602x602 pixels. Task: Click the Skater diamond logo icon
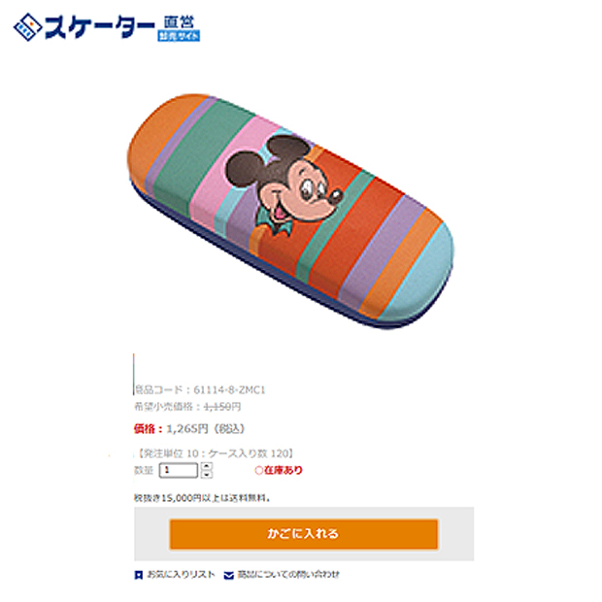click(x=27, y=27)
